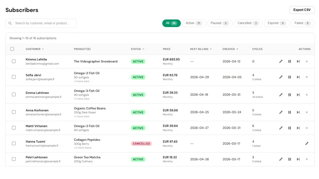Skip next billing for Kimmo Lehtila
This screenshot has height=179, width=319.
click(298, 61)
